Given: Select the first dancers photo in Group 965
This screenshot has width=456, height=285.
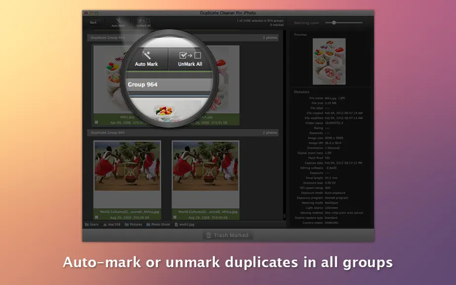Looking at the screenshot, I should click(x=127, y=166).
